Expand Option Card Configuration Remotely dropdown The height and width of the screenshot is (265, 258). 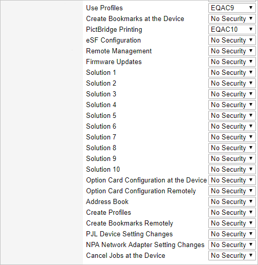(x=232, y=191)
